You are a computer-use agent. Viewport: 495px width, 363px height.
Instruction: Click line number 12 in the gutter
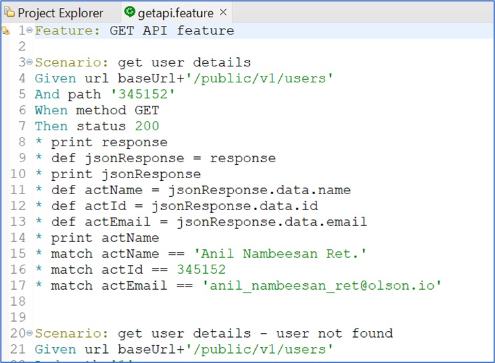18,206
